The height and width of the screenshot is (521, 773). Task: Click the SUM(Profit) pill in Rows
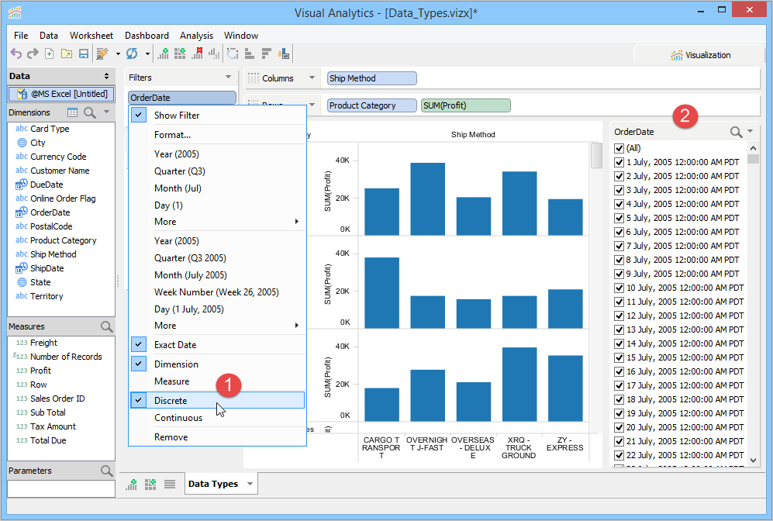coord(465,105)
